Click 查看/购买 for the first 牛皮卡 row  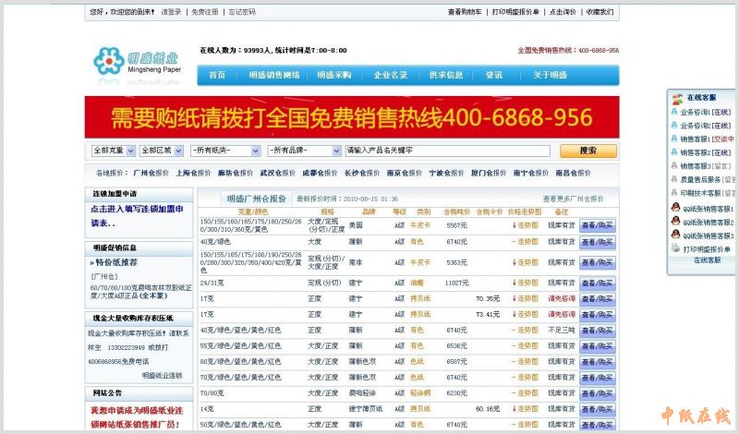coord(597,225)
